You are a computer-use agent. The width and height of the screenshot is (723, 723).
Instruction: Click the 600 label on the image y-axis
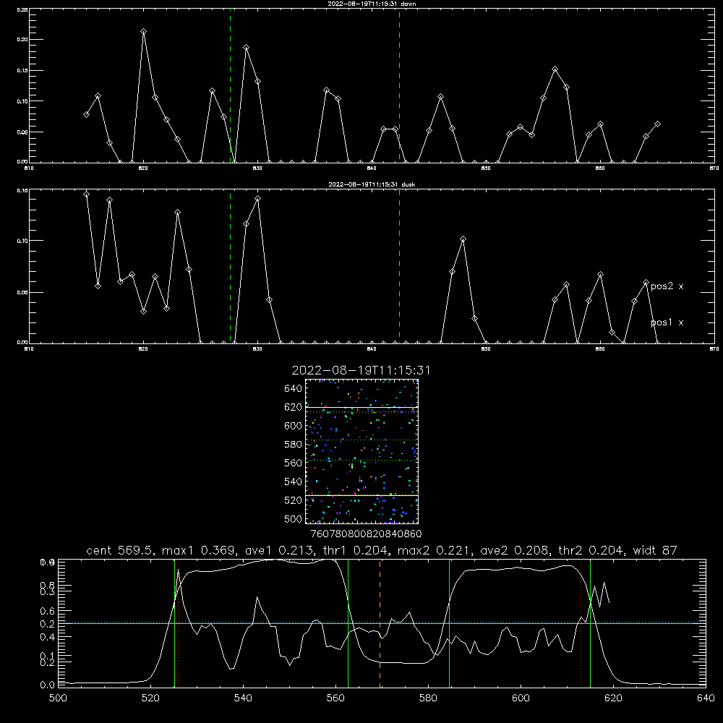294,426
